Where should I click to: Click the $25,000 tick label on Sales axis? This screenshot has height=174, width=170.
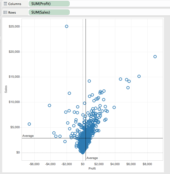click(x=14, y=27)
